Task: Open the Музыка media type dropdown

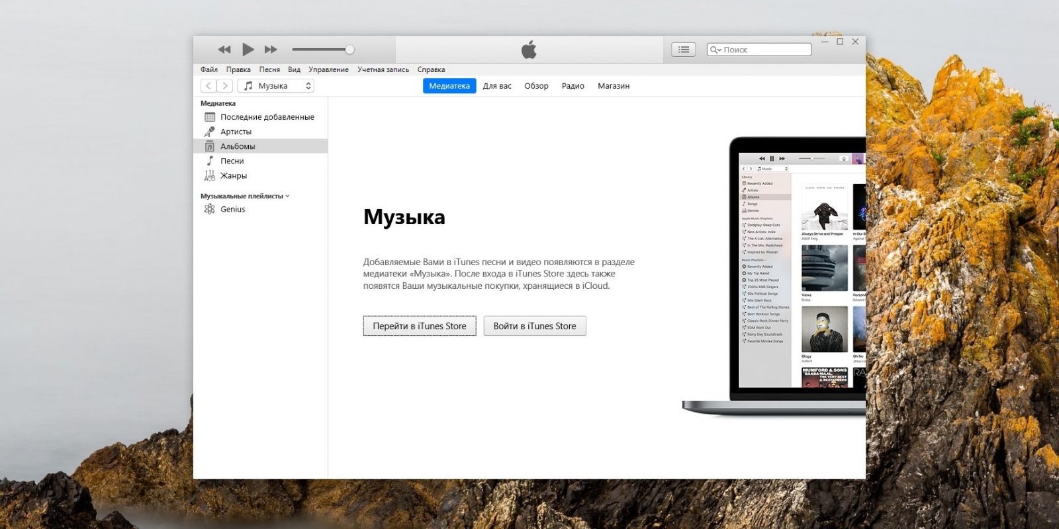Action: (276, 86)
